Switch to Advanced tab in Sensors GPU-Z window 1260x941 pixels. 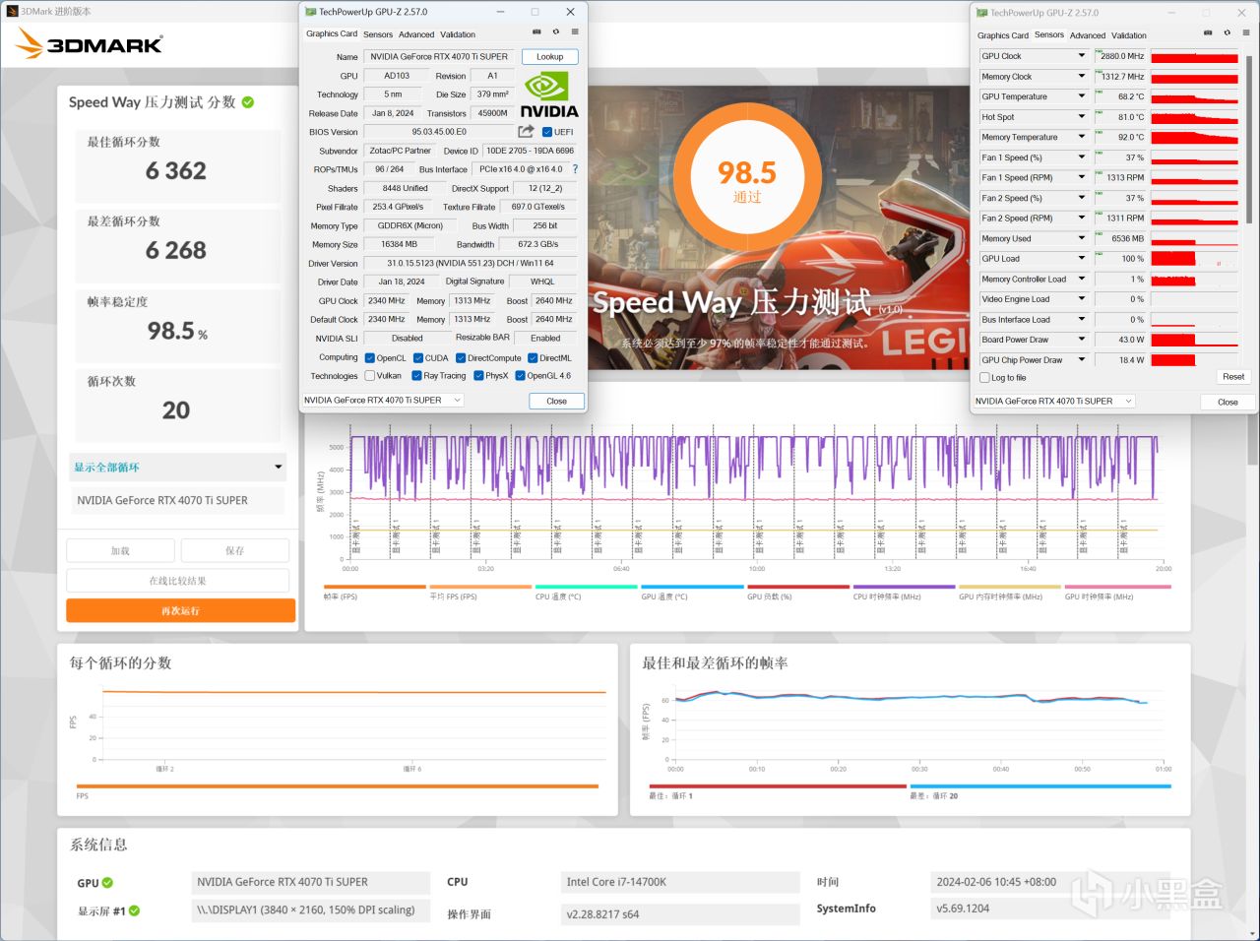tap(1088, 35)
